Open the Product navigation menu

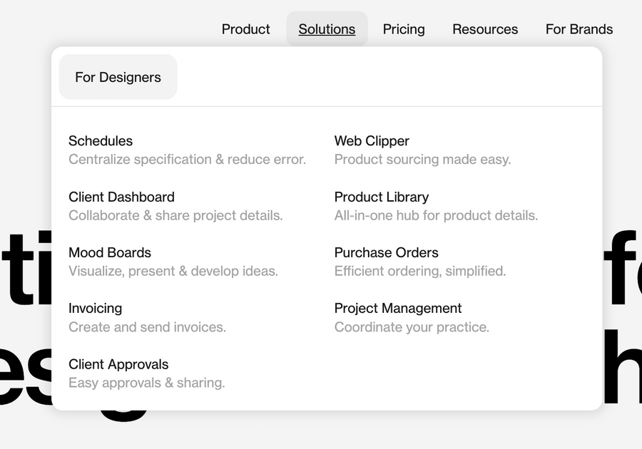(x=245, y=29)
